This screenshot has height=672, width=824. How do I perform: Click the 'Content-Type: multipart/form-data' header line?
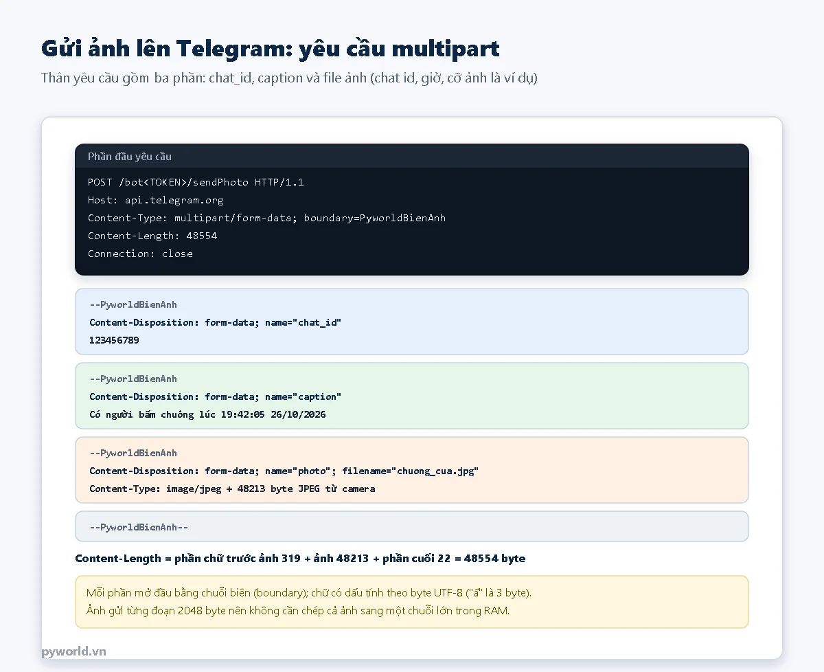(x=266, y=218)
